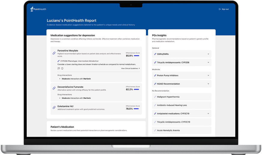Select the Malignant Hyperthermia row text
262x155 pixels.
tap(168, 97)
